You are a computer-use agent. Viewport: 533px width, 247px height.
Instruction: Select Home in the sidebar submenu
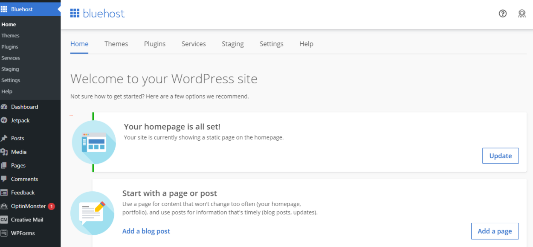click(9, 25)
